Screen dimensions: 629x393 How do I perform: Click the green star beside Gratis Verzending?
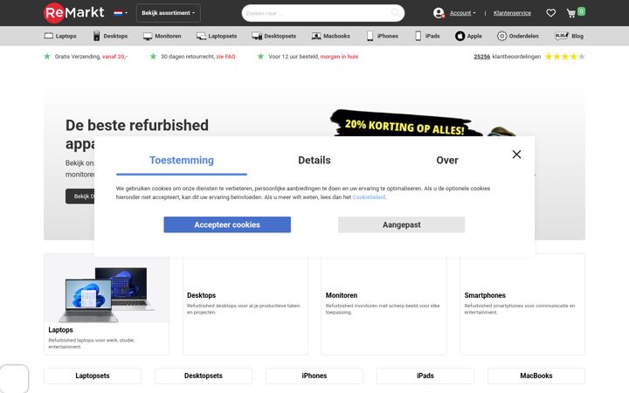(x=47, y=56)
